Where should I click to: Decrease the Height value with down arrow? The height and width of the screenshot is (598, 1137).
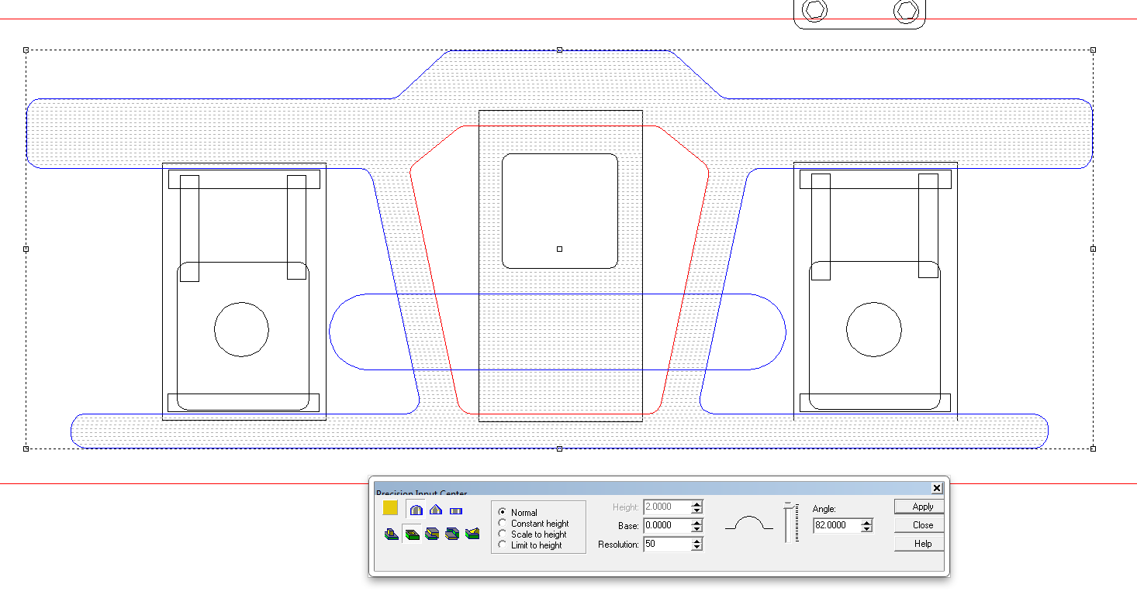point(696,511)
